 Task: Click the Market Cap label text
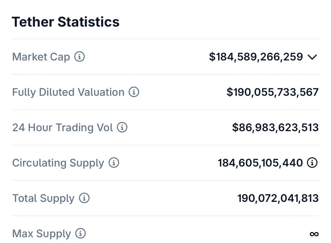pyautogui.click(x=41, y=57)
